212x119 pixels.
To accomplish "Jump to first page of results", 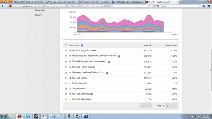I will (143, 106).
